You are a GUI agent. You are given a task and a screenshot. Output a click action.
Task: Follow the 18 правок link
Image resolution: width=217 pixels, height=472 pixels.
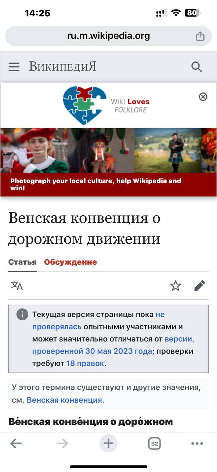coord(85,364)
